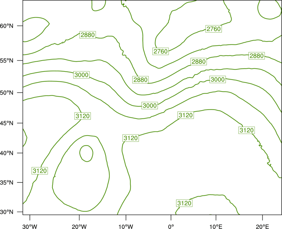Click the 55°N latitude axis label
Viewport: 282px width, 229px height.
pos(7,61)
